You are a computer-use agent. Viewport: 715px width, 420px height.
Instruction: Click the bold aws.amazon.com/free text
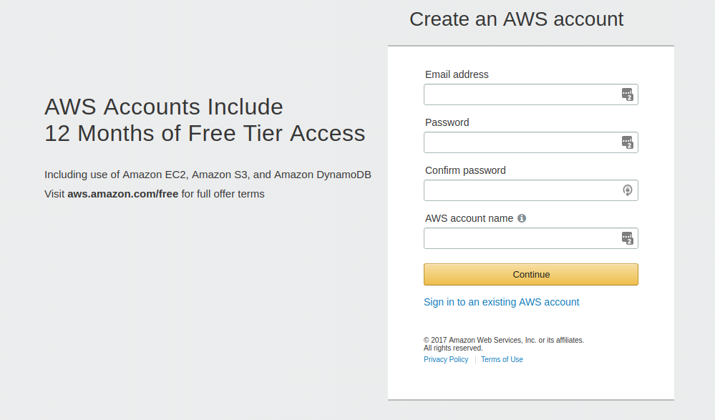coord(122,194)
